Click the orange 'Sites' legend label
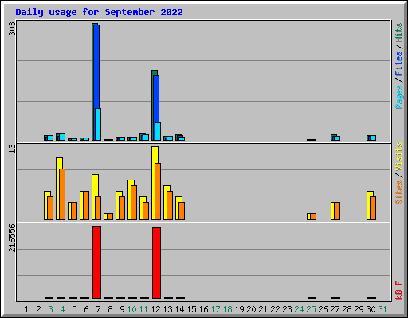 (x=398, y=192)
